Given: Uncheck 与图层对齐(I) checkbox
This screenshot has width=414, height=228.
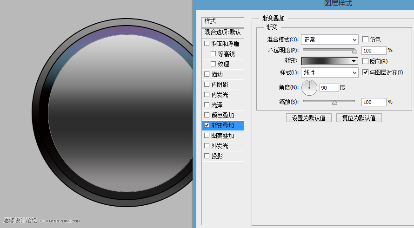Looking at the screenshot, I should [x=366, y=72].
